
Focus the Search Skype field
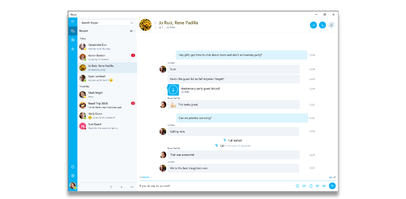tap(107, 23)
